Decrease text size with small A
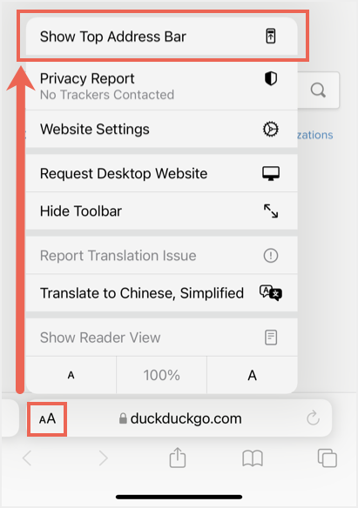 tap(71, 375)
